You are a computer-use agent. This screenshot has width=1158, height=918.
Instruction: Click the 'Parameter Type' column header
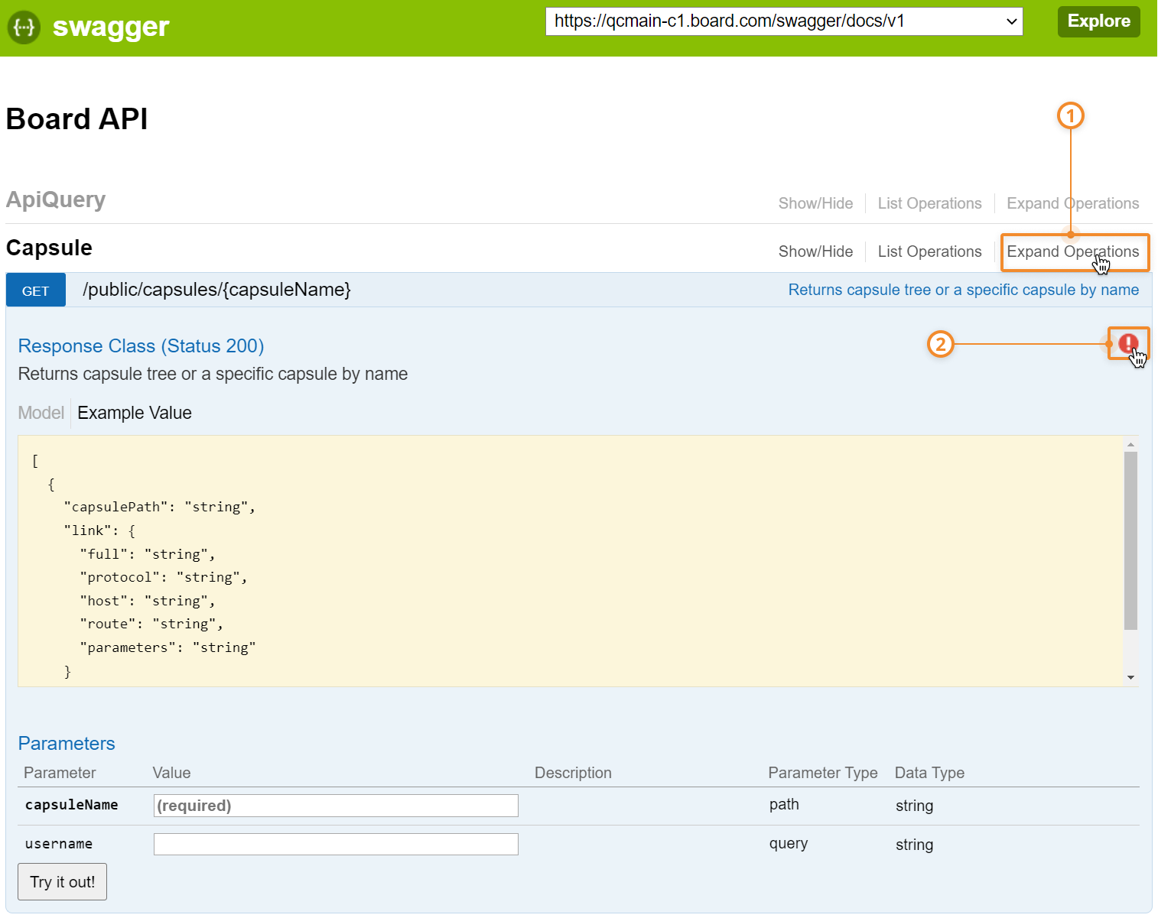click(823, 773)
